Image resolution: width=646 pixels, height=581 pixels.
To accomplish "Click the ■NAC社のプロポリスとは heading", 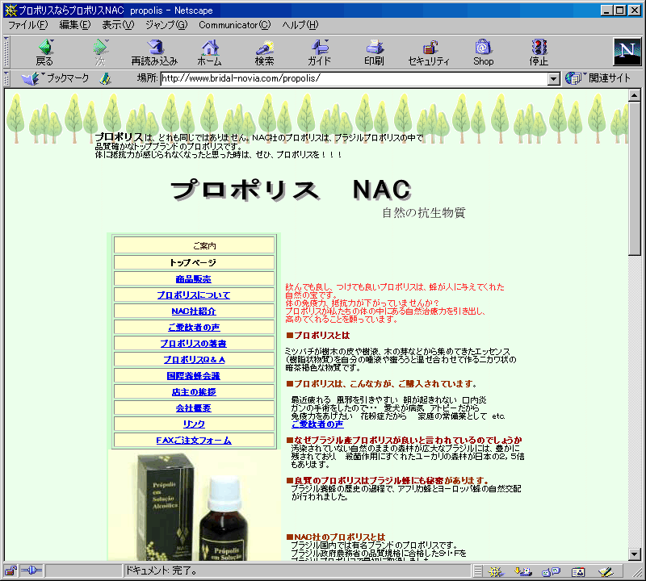I will tap(336, 537).
